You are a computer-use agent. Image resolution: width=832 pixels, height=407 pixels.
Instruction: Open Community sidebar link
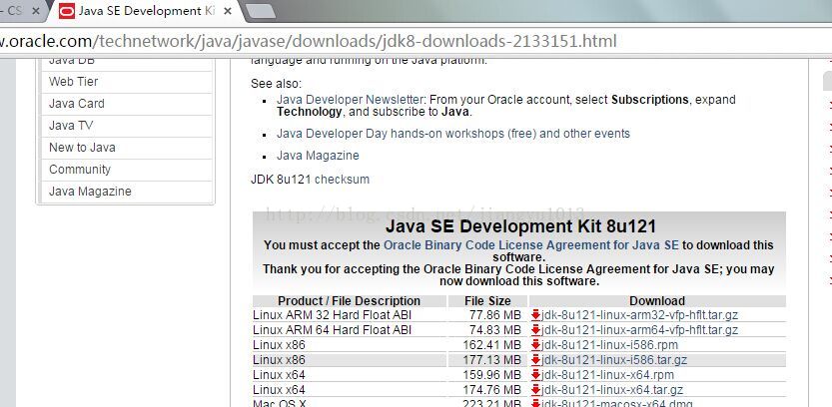[x=80, y=170]
